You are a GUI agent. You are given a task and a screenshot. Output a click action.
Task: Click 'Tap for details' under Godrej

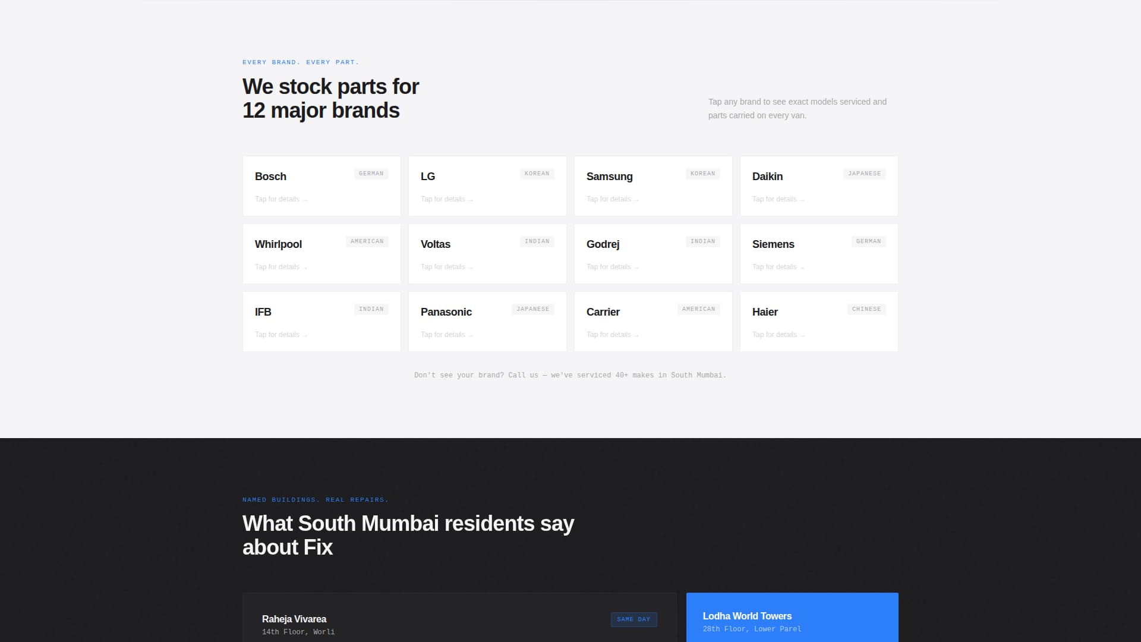click(x=613, y=267)
